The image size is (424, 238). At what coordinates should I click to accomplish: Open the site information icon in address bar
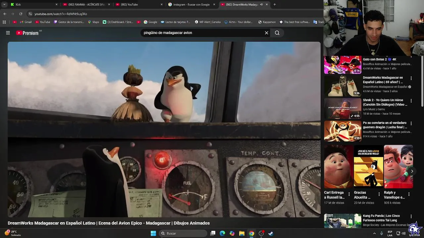30,14
